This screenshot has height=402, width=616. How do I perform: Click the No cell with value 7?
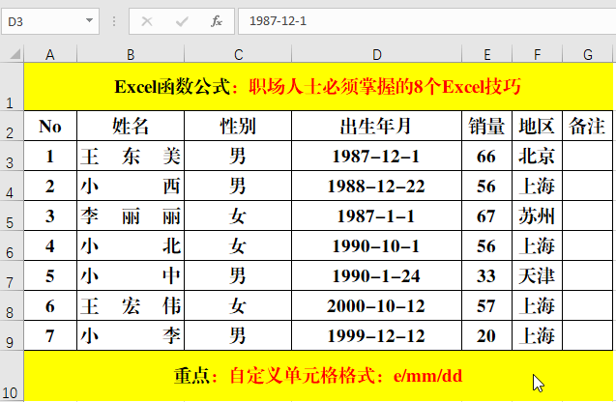tap(50, 335)
